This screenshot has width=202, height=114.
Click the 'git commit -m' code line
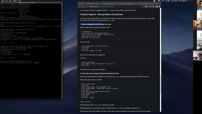(x=98, y=64)
